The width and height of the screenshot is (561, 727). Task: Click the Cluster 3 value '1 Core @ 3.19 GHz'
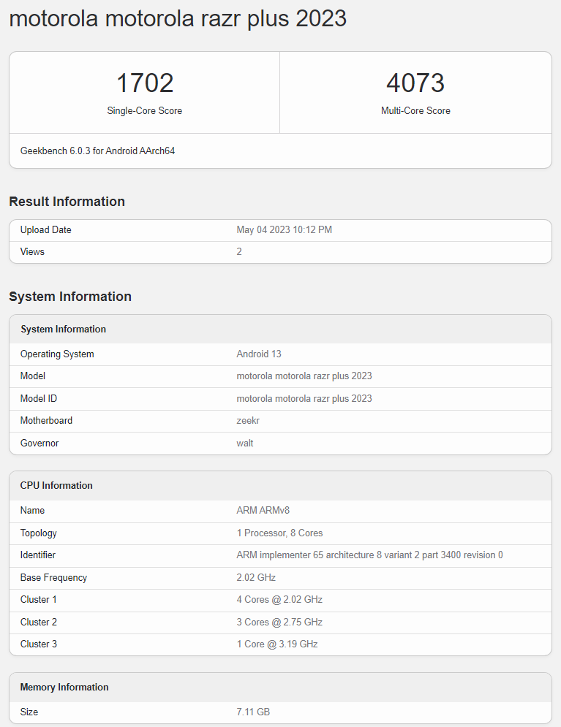pyautogui.click(x=277, y=644)
